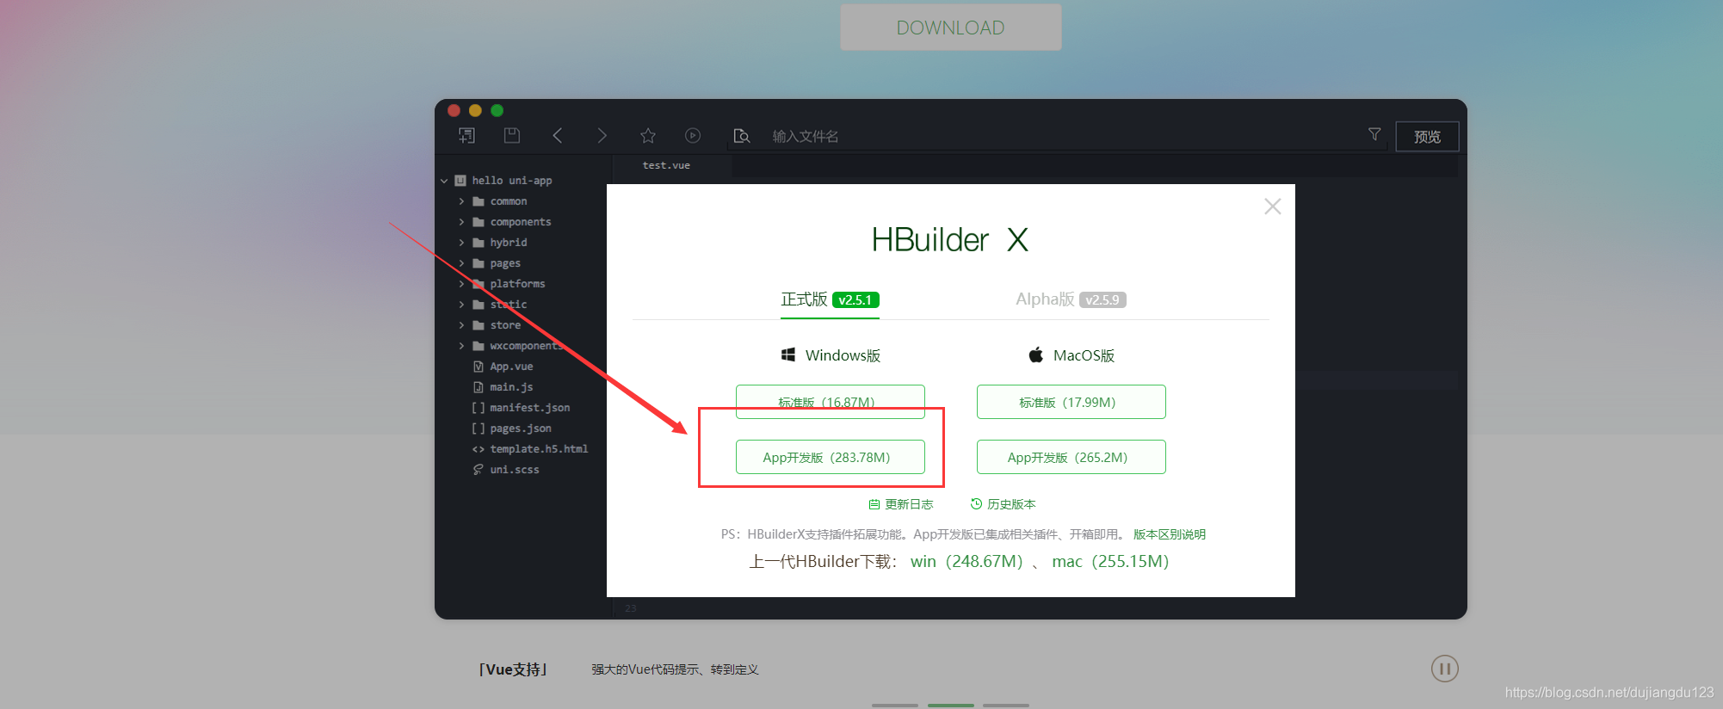This screenshot has width=1723, height=709.
Task: Expand the components folder
Action: [461, 222]
